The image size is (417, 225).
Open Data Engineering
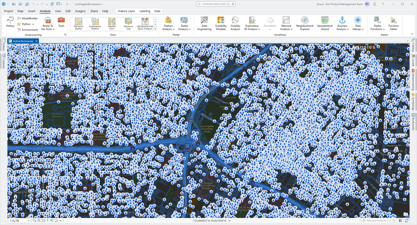point(204,23)
